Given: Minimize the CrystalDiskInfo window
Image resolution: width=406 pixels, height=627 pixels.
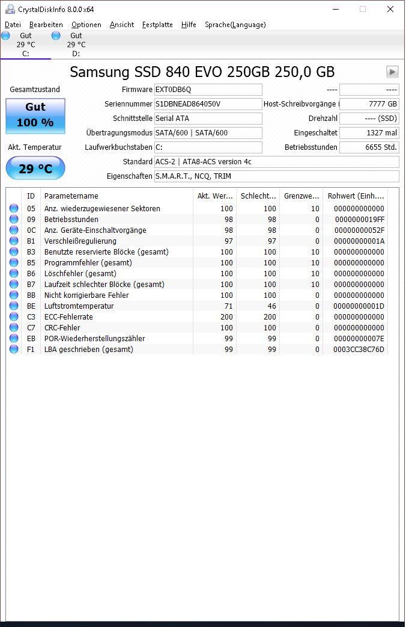Looking at the screenshot, I should coord(336,9).
